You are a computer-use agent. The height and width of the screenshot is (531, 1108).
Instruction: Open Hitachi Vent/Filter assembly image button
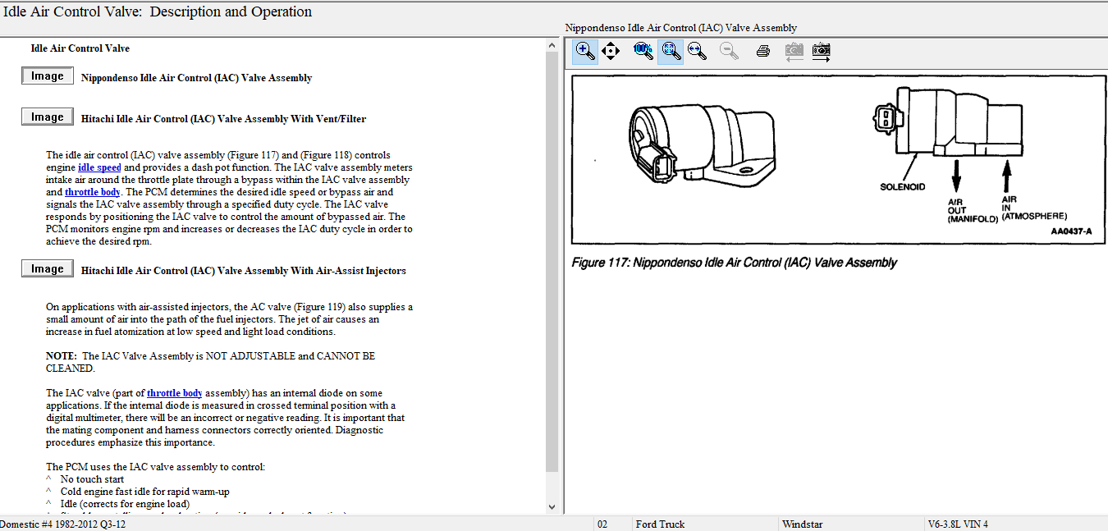point(47,117)
